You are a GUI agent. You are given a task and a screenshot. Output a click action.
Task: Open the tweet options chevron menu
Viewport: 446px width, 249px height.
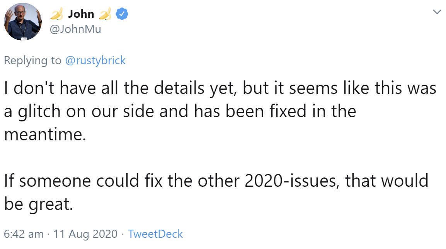(437, 12)
